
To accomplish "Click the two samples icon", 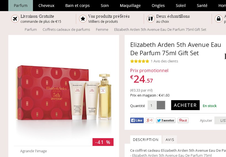I will (x=151, y=19).
